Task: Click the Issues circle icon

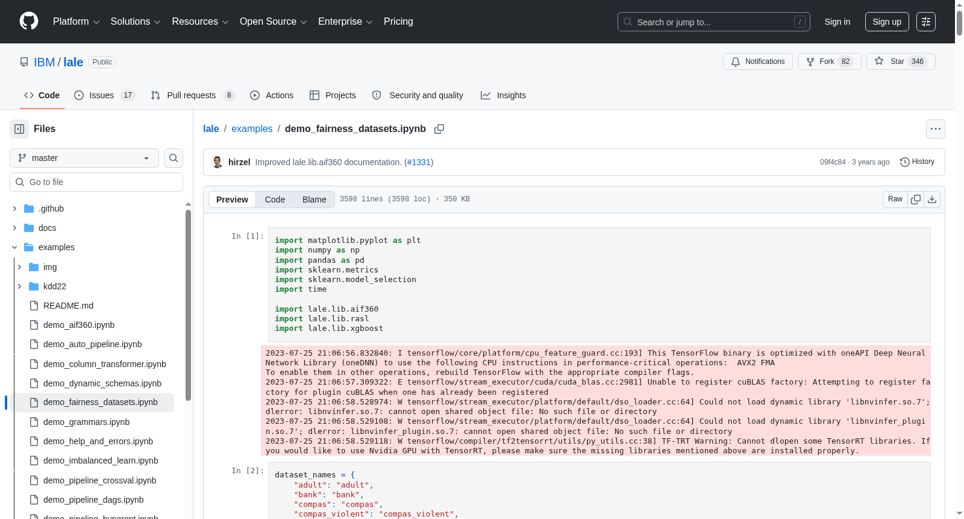Action: coord(79,95)
